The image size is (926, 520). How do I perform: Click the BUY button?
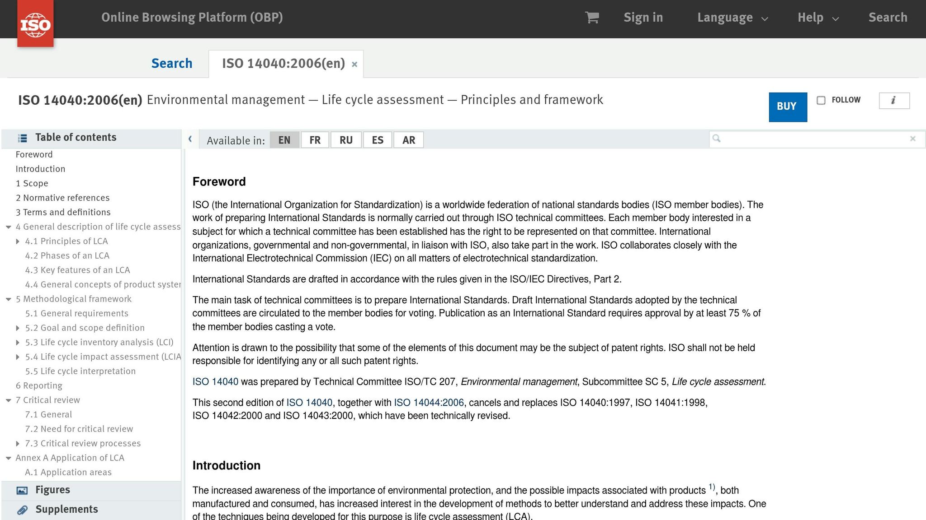pos(788,107)
